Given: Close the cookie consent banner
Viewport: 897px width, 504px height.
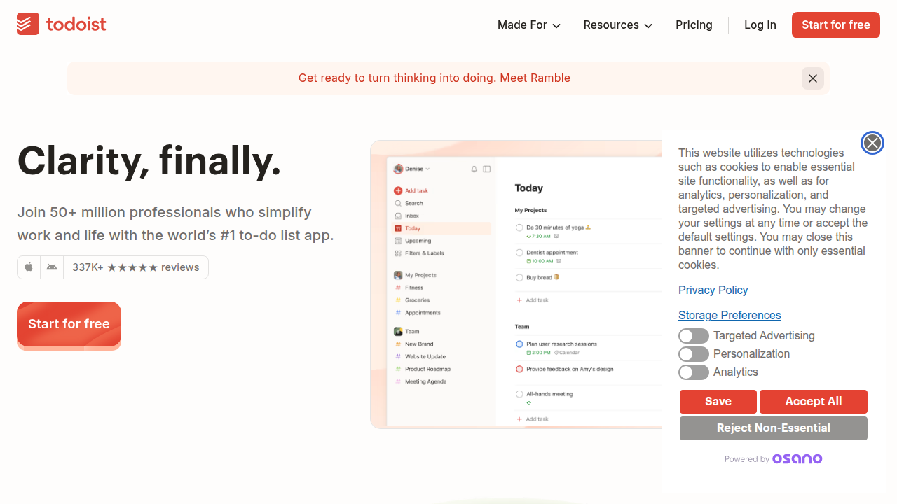Looking at the screenshot, I should [872, 143].
